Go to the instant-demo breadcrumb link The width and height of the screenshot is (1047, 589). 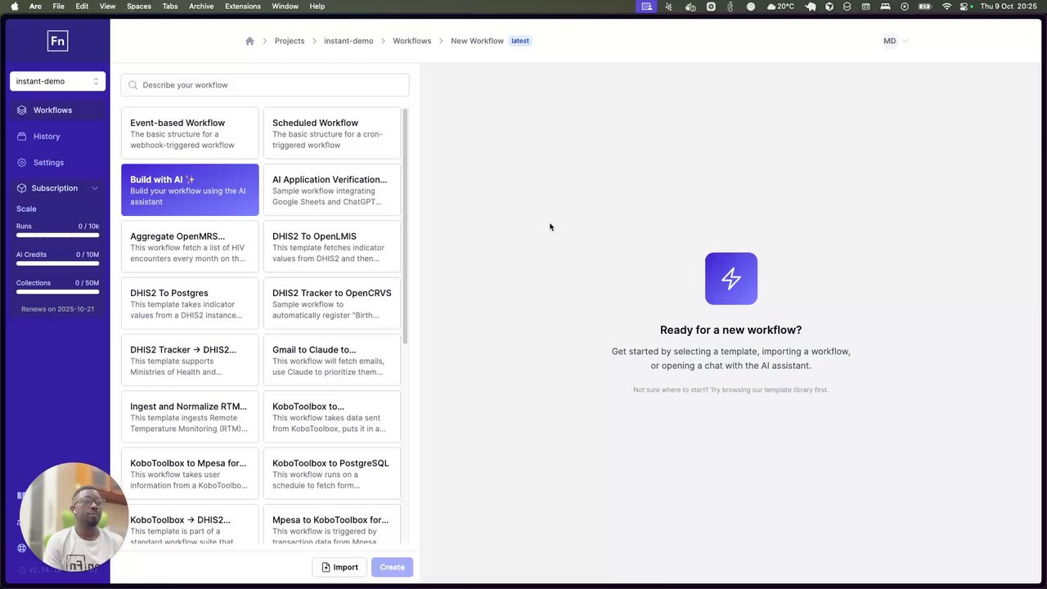(x=348, y=41)
